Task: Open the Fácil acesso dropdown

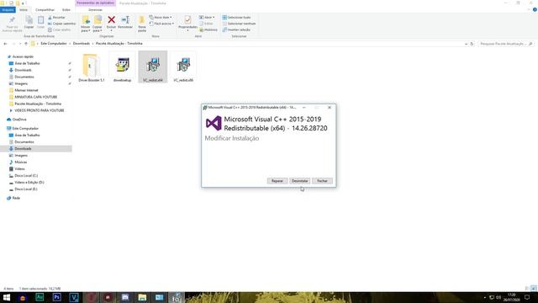Action: [x=161, y=24]
